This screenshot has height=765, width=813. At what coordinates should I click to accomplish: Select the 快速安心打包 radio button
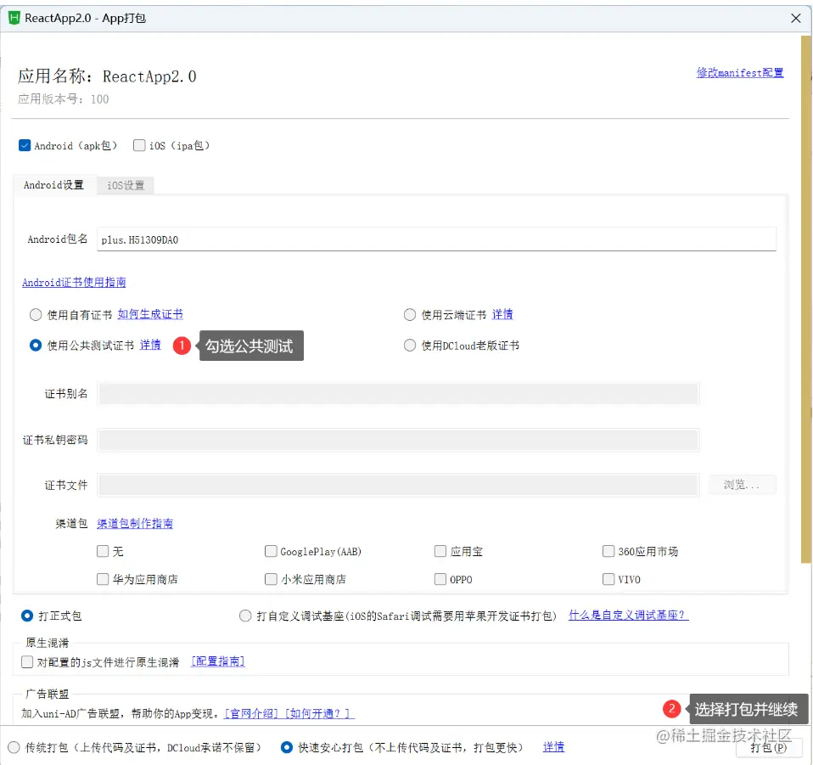click(287, 747)
